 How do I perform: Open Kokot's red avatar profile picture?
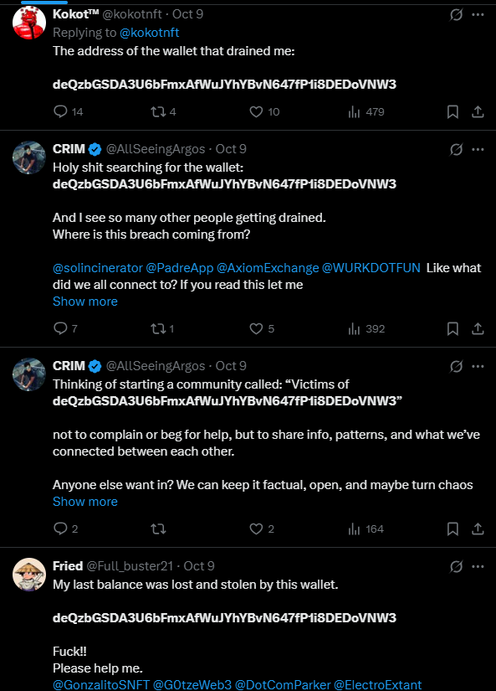[29, 23]
